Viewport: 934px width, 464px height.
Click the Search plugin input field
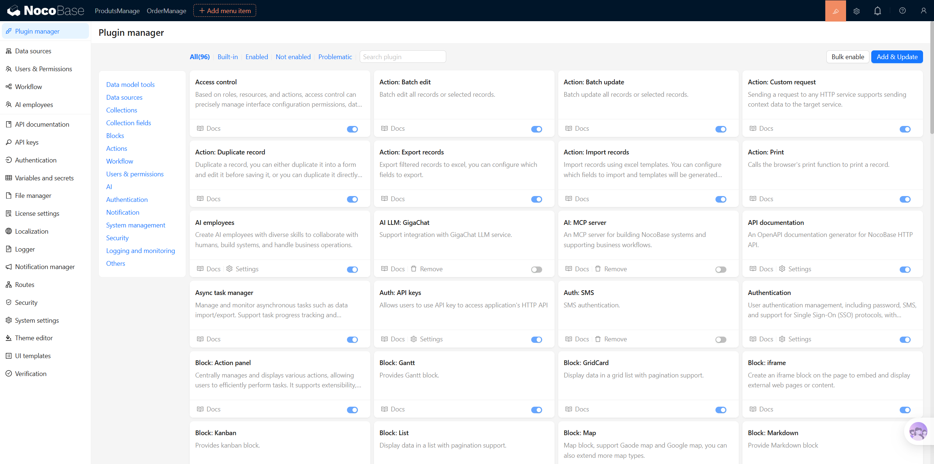click(402, 57)
